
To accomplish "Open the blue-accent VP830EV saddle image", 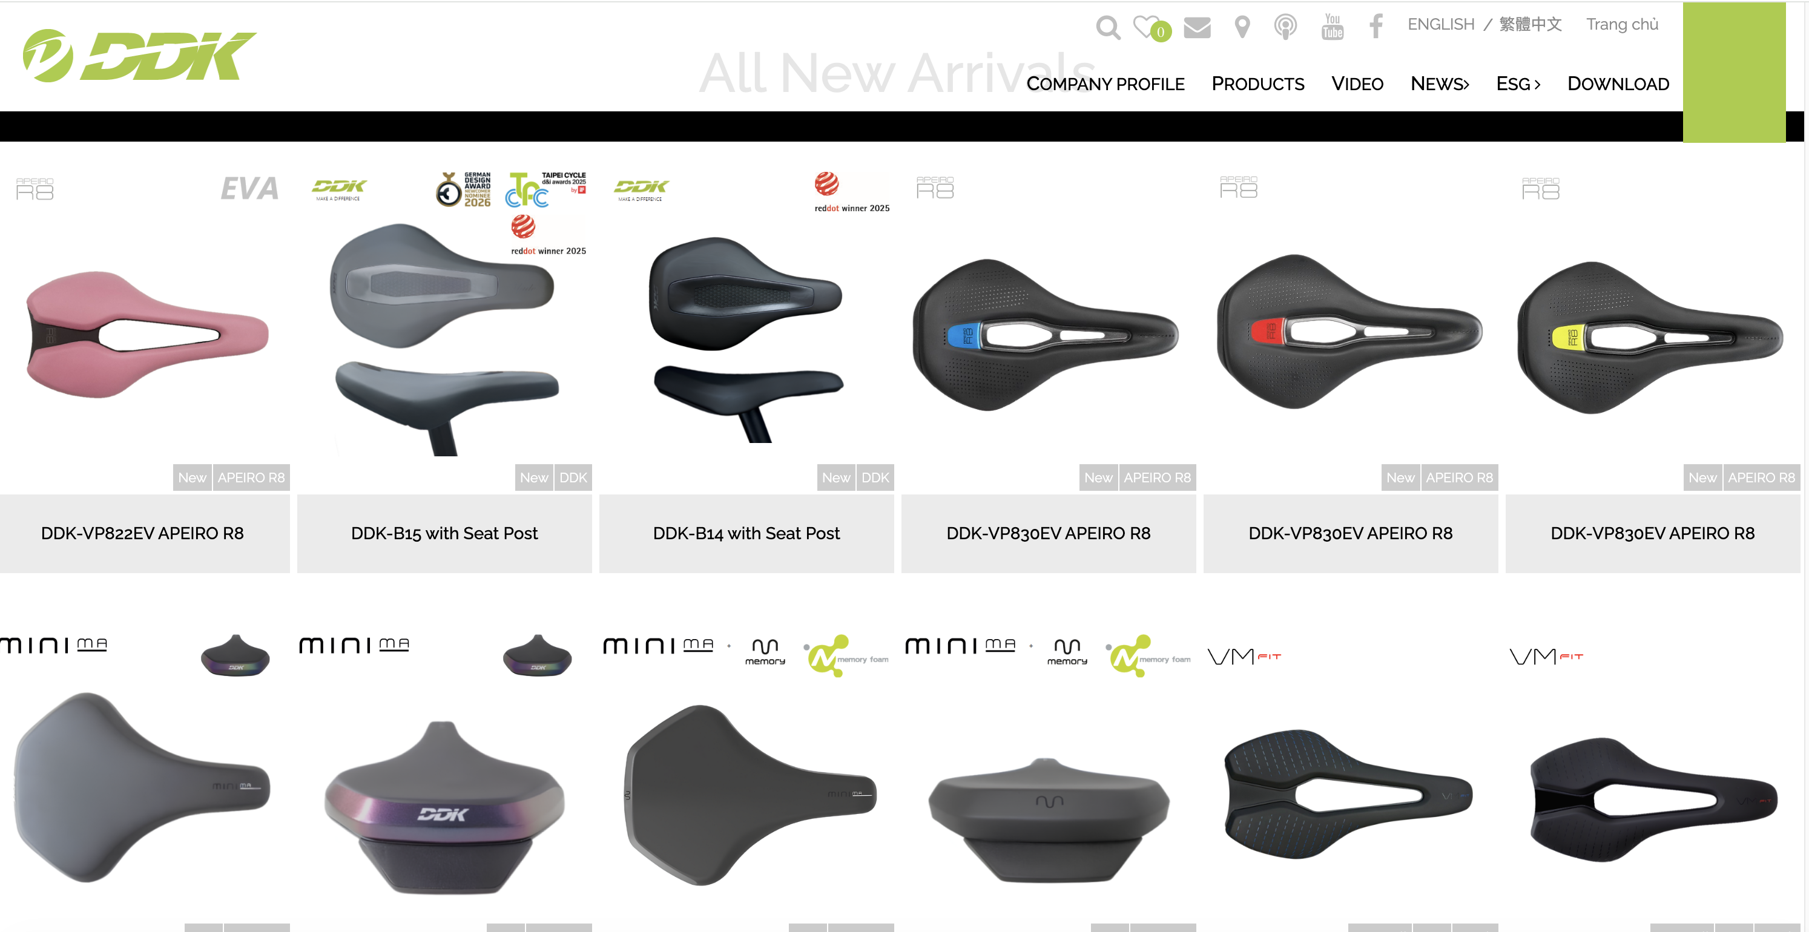I will click(1046, 335).
